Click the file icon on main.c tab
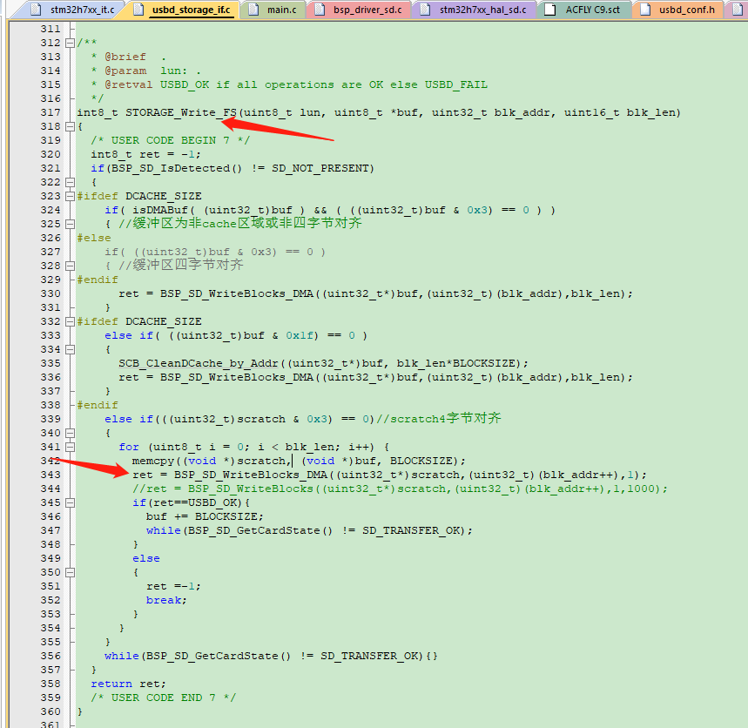This screenshot has height=728, width=748. (x=253, y=10)
